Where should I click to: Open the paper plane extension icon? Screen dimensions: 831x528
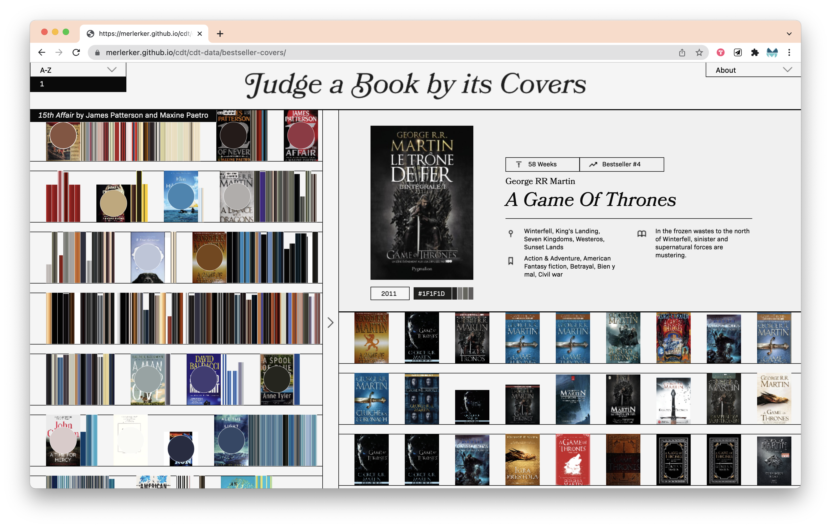[x=738, y=52]
